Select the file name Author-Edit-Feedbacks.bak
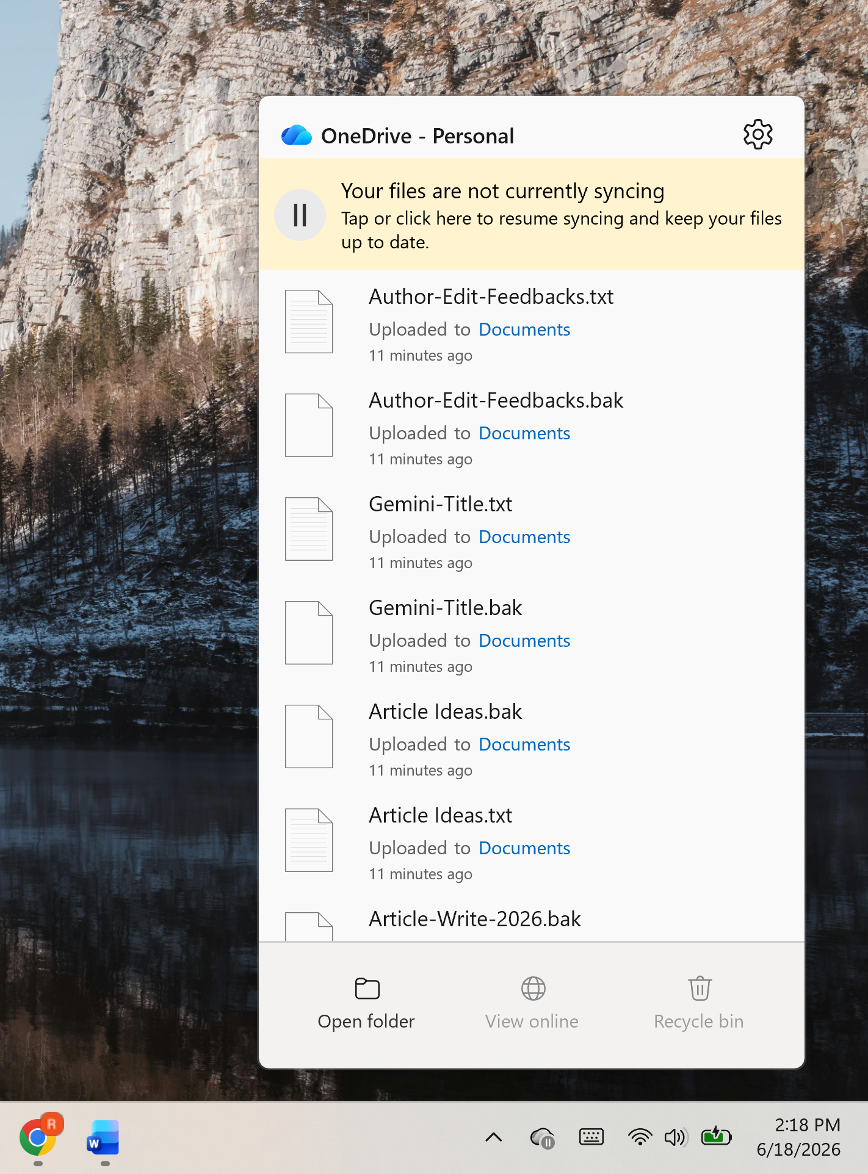This screenshot has width=868, height=1174. 496,400
